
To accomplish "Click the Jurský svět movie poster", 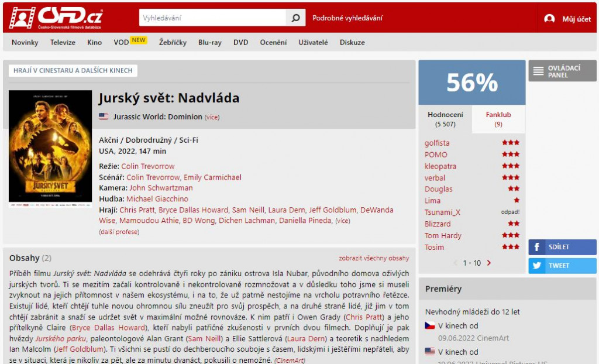I will [x=50, y=149].
